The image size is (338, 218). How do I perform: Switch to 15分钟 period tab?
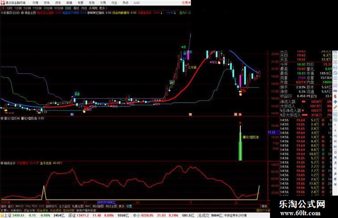pyautogui.click(x=37, y=8)
